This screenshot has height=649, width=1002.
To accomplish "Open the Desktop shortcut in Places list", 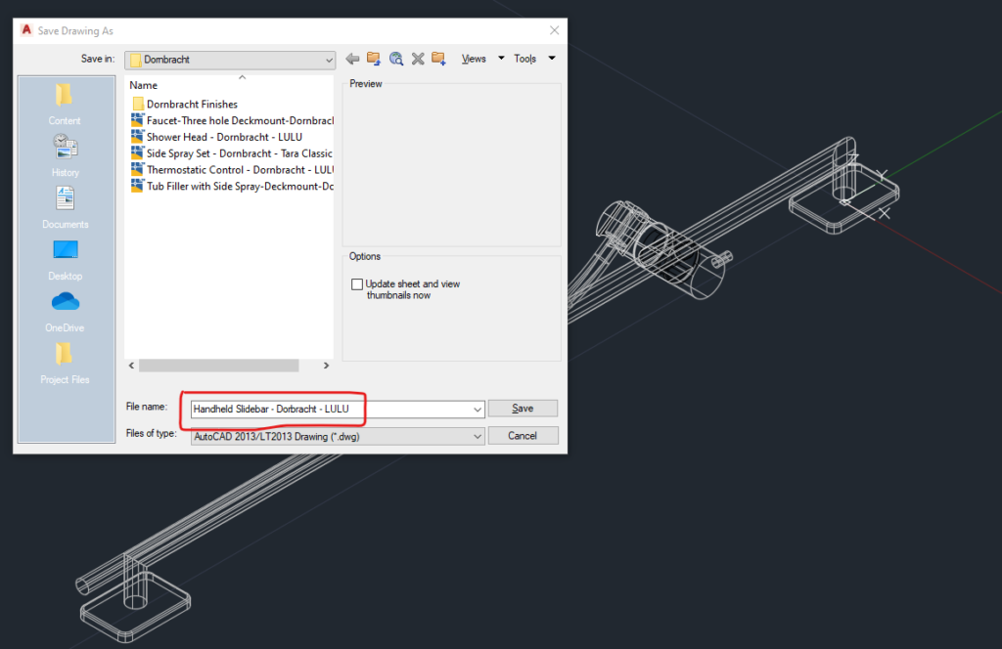I will [x=65, y=259].
